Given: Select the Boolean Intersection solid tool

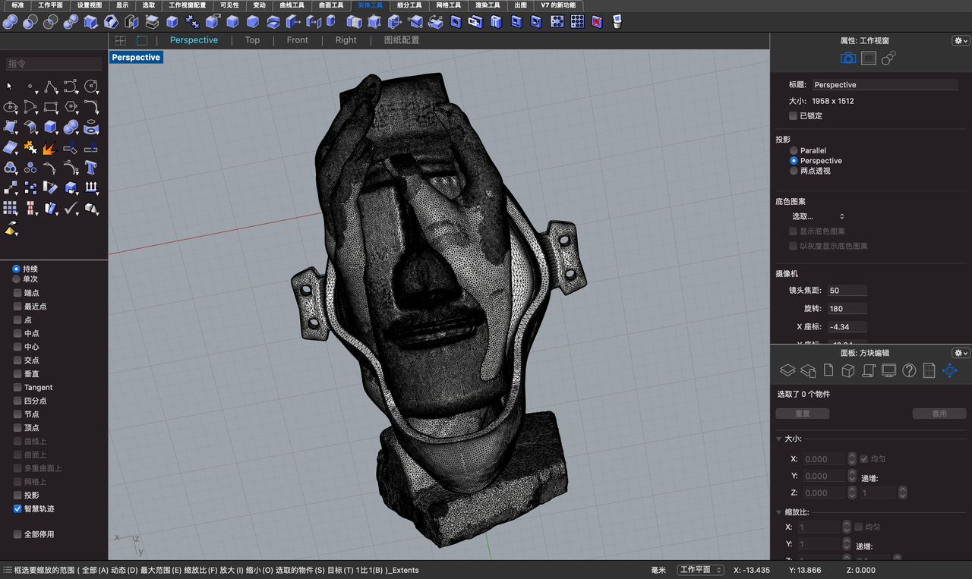Looking at the screenshot, I should 52,22.
